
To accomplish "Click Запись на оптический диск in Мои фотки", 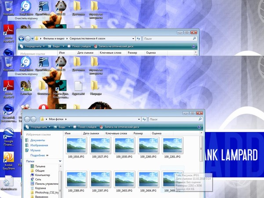I will (x=119, y=127).
